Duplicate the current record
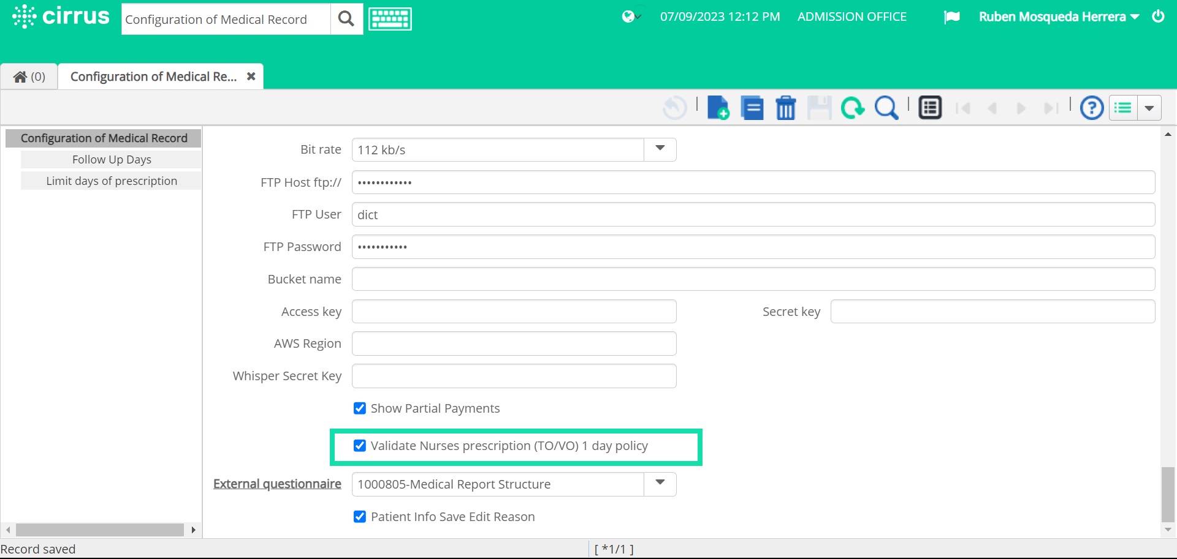Image resolution: width=1177 pixels, height=559 pixels. [x=752, y=108]
